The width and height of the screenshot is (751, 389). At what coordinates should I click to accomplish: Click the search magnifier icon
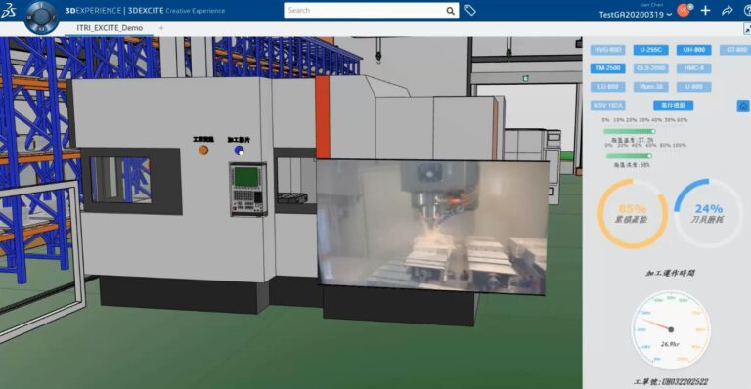pyautogui.click(x=450, y=11)
